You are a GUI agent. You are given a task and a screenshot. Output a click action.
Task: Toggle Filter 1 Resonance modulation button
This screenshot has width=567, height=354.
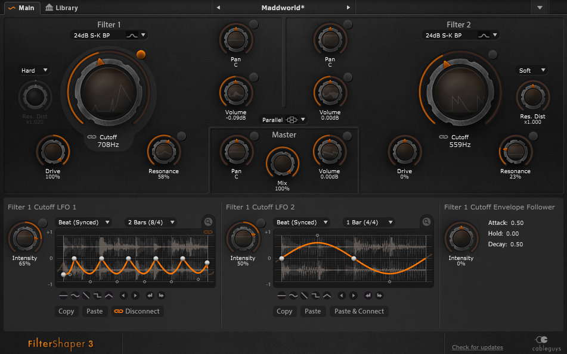(181, 136)
